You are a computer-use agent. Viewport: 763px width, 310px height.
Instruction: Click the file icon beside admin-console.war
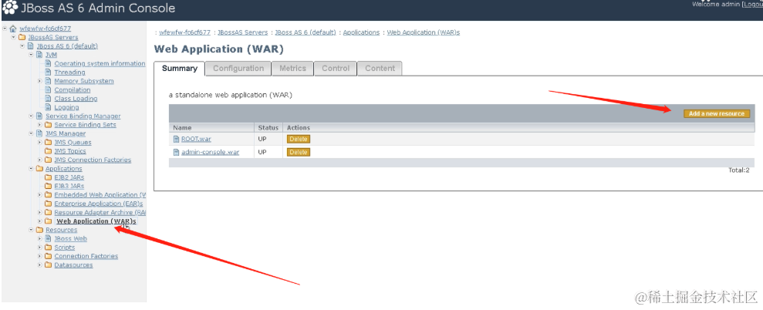(176, 153)
